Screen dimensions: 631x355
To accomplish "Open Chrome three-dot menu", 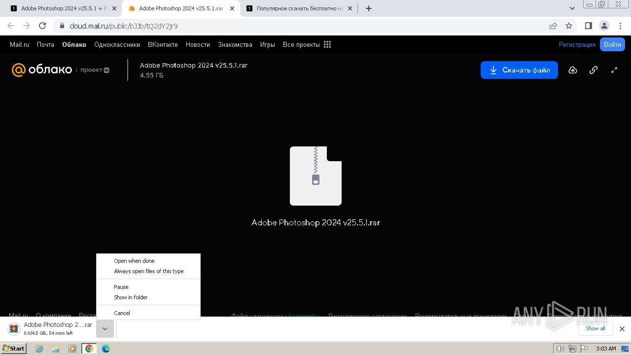I will (620, 26).
